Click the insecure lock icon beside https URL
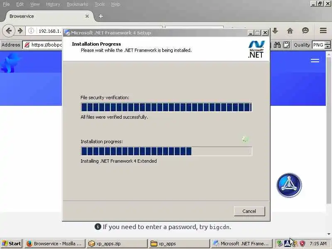Image resolution: width=332 pixels, height=249 pixels. pos(27,45)
